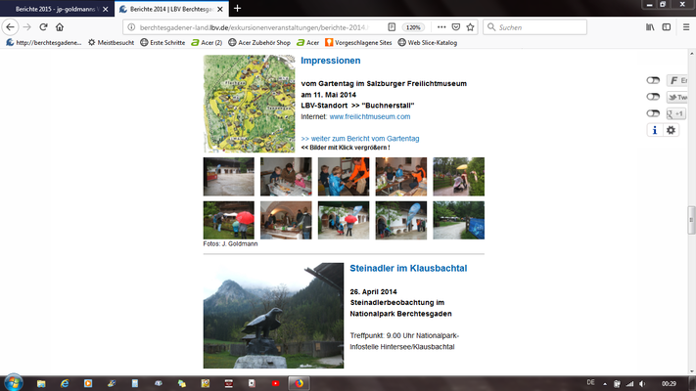The width and height of the screenshot is (696, 391).
Task: Click the Facebook Empfehlen button
Action: [677, 80]
